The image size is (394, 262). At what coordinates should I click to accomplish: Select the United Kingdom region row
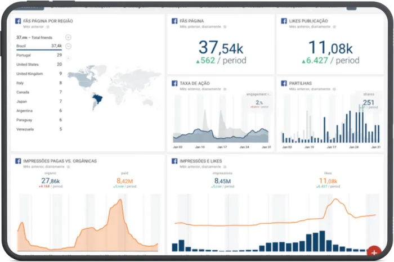[x=39, y=74]
